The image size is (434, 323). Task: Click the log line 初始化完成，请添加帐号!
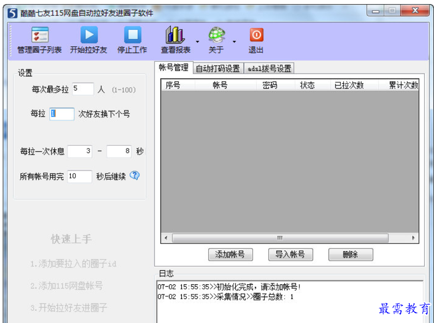229,287
